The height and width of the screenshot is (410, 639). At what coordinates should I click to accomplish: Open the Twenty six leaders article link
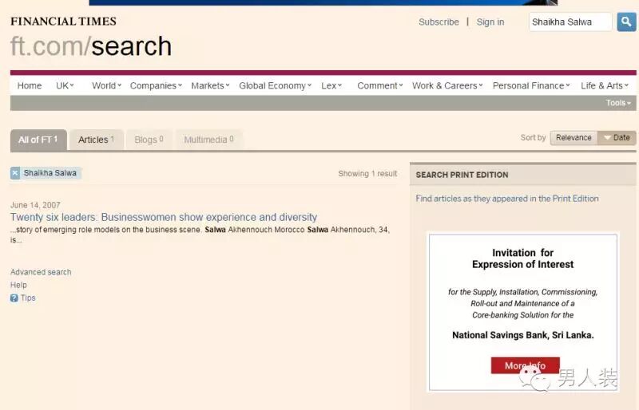(x=164, y=217)
